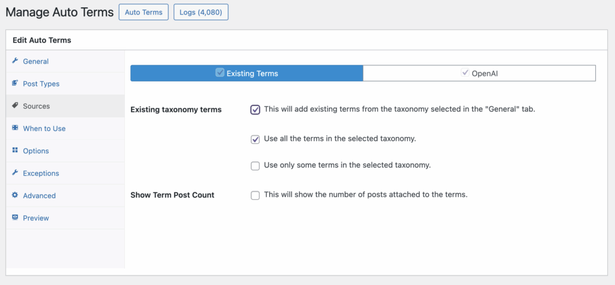Enable Use only some terms checkbox

[255, 166]
